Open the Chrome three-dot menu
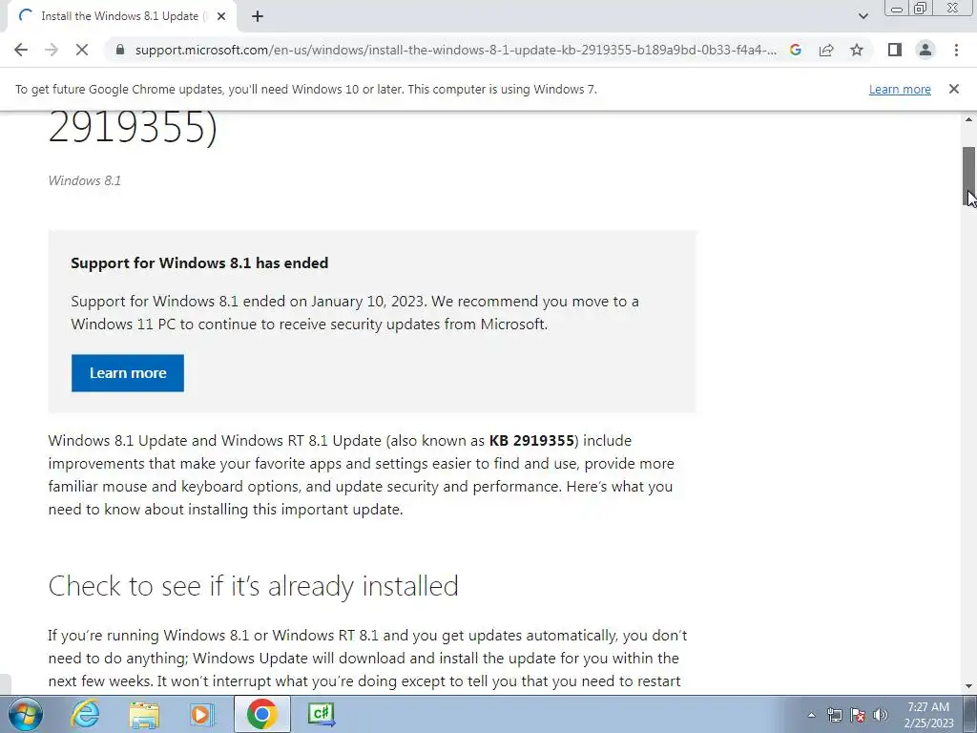 [956, 50]
